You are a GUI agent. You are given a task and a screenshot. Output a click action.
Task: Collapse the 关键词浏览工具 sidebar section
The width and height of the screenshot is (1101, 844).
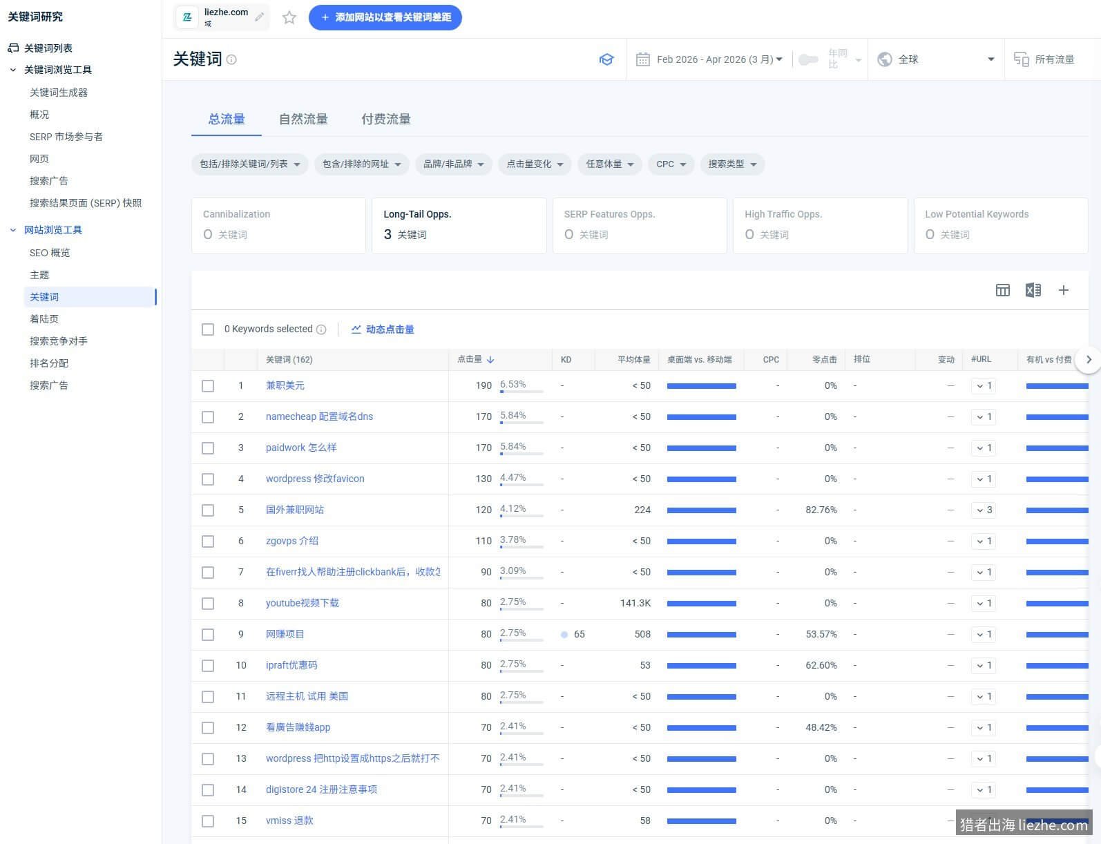pos(13,70)
